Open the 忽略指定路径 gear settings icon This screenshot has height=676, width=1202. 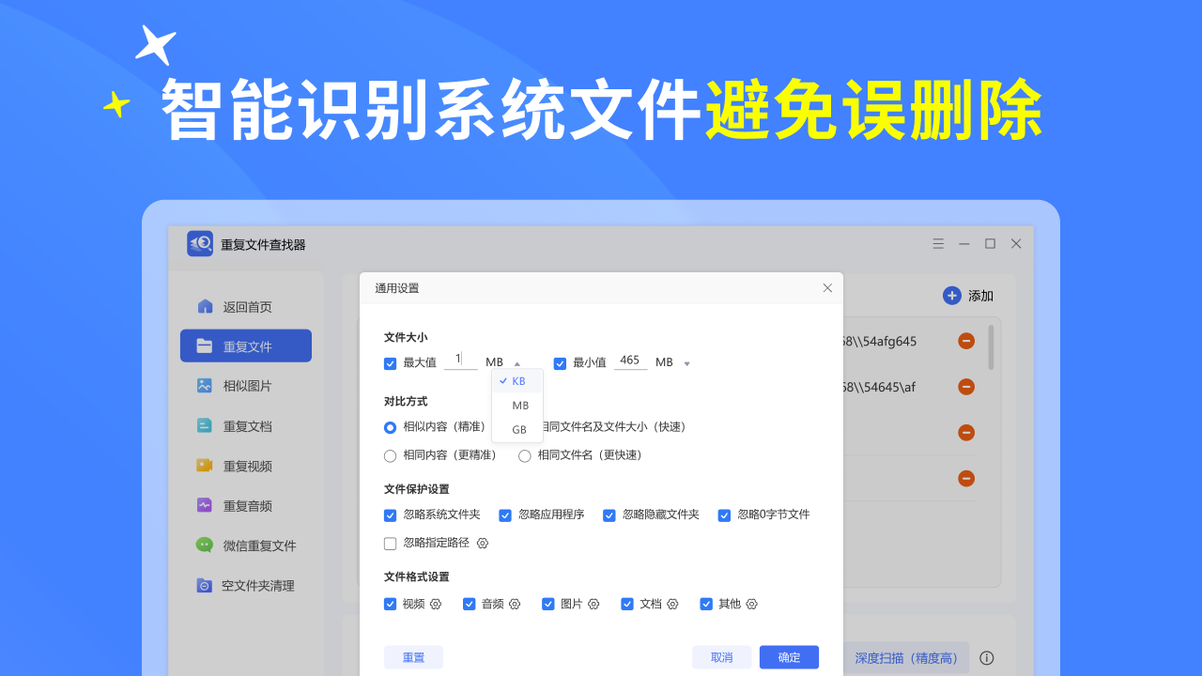(482, 543)
